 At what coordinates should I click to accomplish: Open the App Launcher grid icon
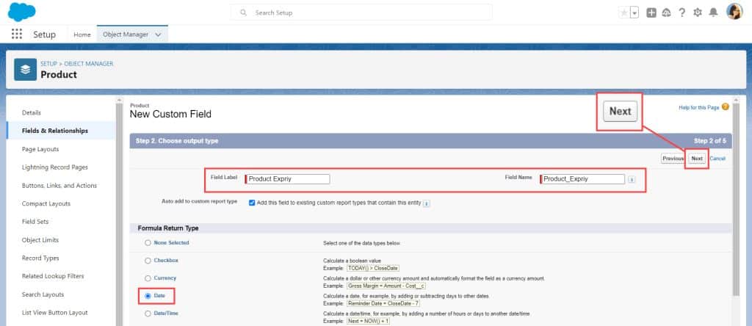click(17, 34)
